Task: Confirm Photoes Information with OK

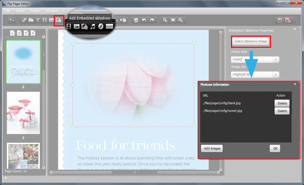Action: 275,148
